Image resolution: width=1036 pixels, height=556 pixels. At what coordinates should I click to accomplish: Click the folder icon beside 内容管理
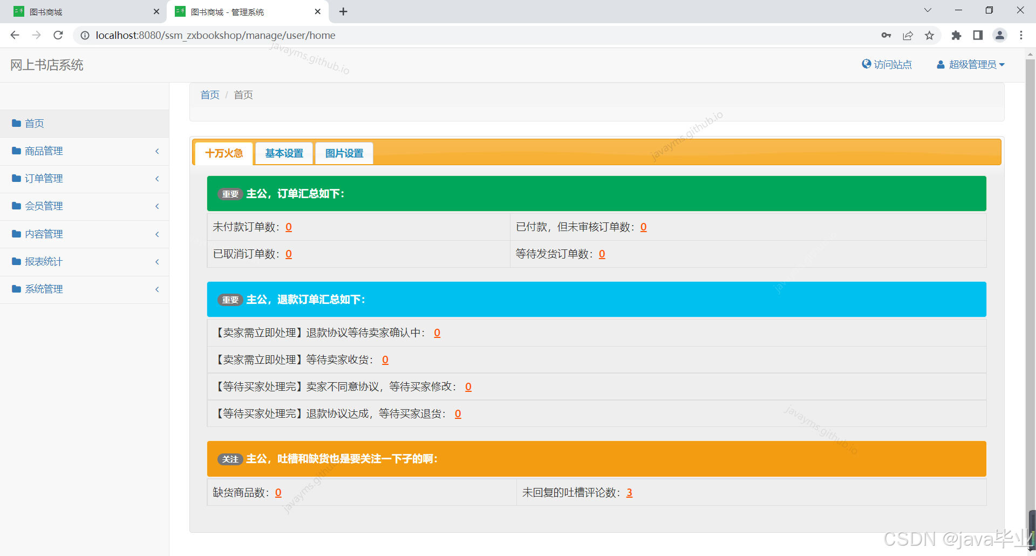16,234
